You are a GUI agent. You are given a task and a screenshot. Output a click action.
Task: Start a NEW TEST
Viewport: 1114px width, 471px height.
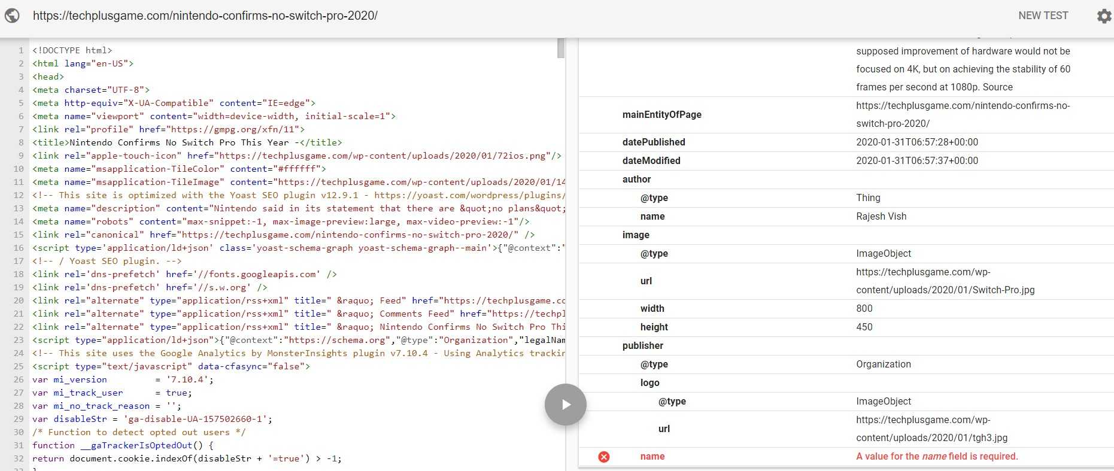(1043, 16)
